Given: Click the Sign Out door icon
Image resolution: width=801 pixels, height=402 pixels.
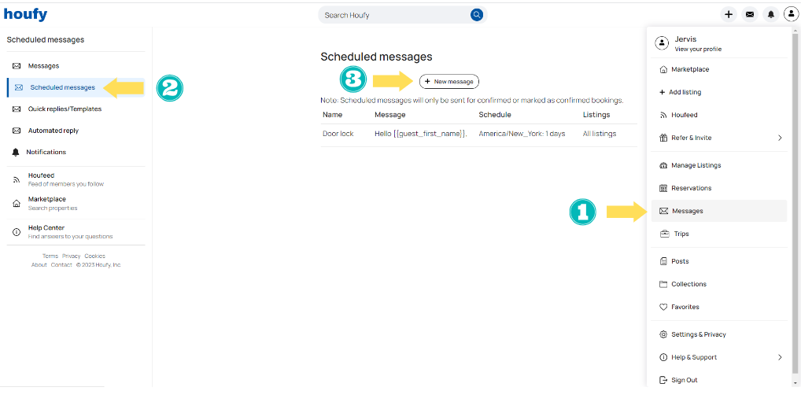Looking at the screenshot, I should tap(663, 380).
